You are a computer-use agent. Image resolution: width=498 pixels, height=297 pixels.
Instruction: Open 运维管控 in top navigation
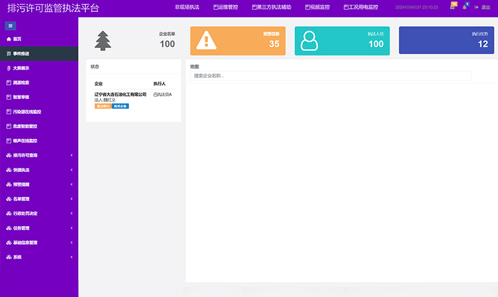coord(226,7)
